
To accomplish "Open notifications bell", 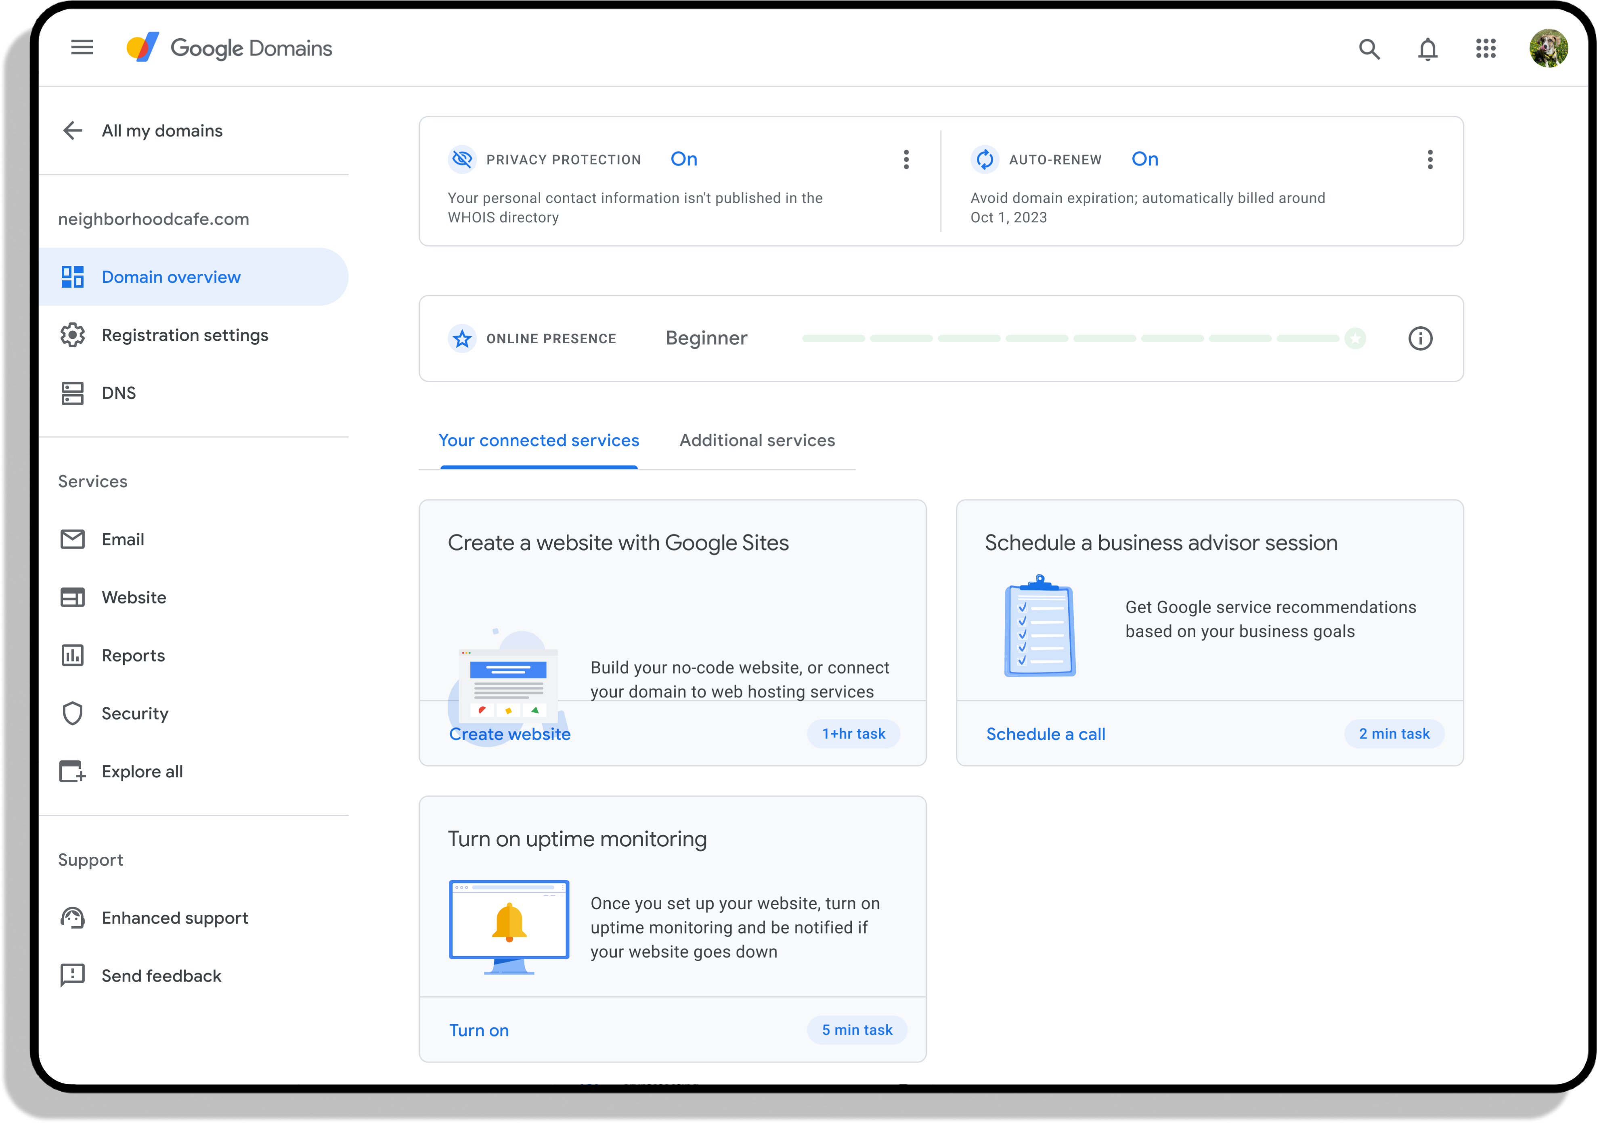I will pyautogui.click(x=1427, y=49).
